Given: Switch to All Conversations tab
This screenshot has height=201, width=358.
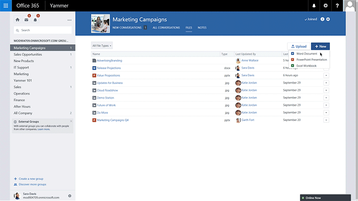Looking at the screenshot, I should pos(166,28).
